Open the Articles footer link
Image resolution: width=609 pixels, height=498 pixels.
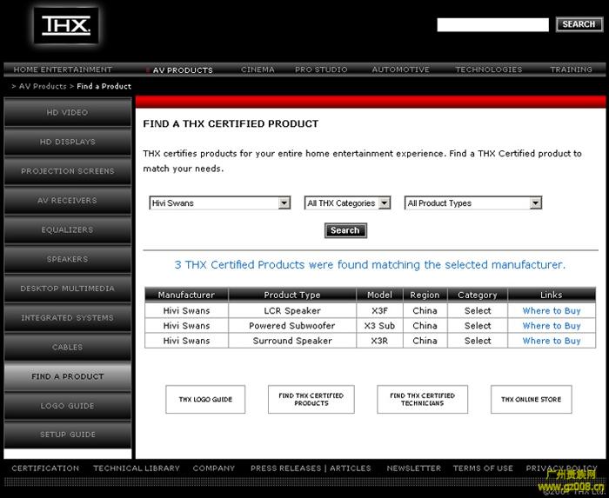(351, 468)
